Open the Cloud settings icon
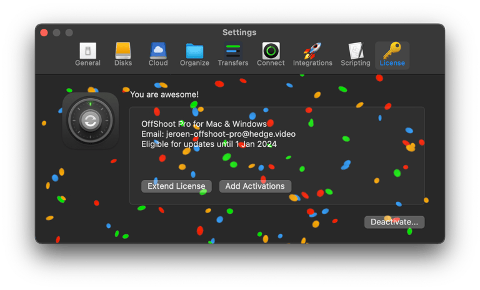Image resolution: width=480 pixels, height=290 pixels. 158,54
